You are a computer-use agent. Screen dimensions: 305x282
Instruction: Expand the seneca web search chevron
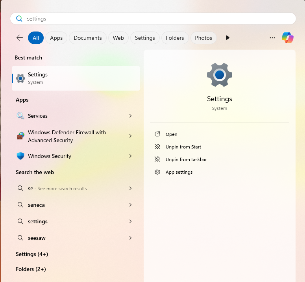click(130, 205)
